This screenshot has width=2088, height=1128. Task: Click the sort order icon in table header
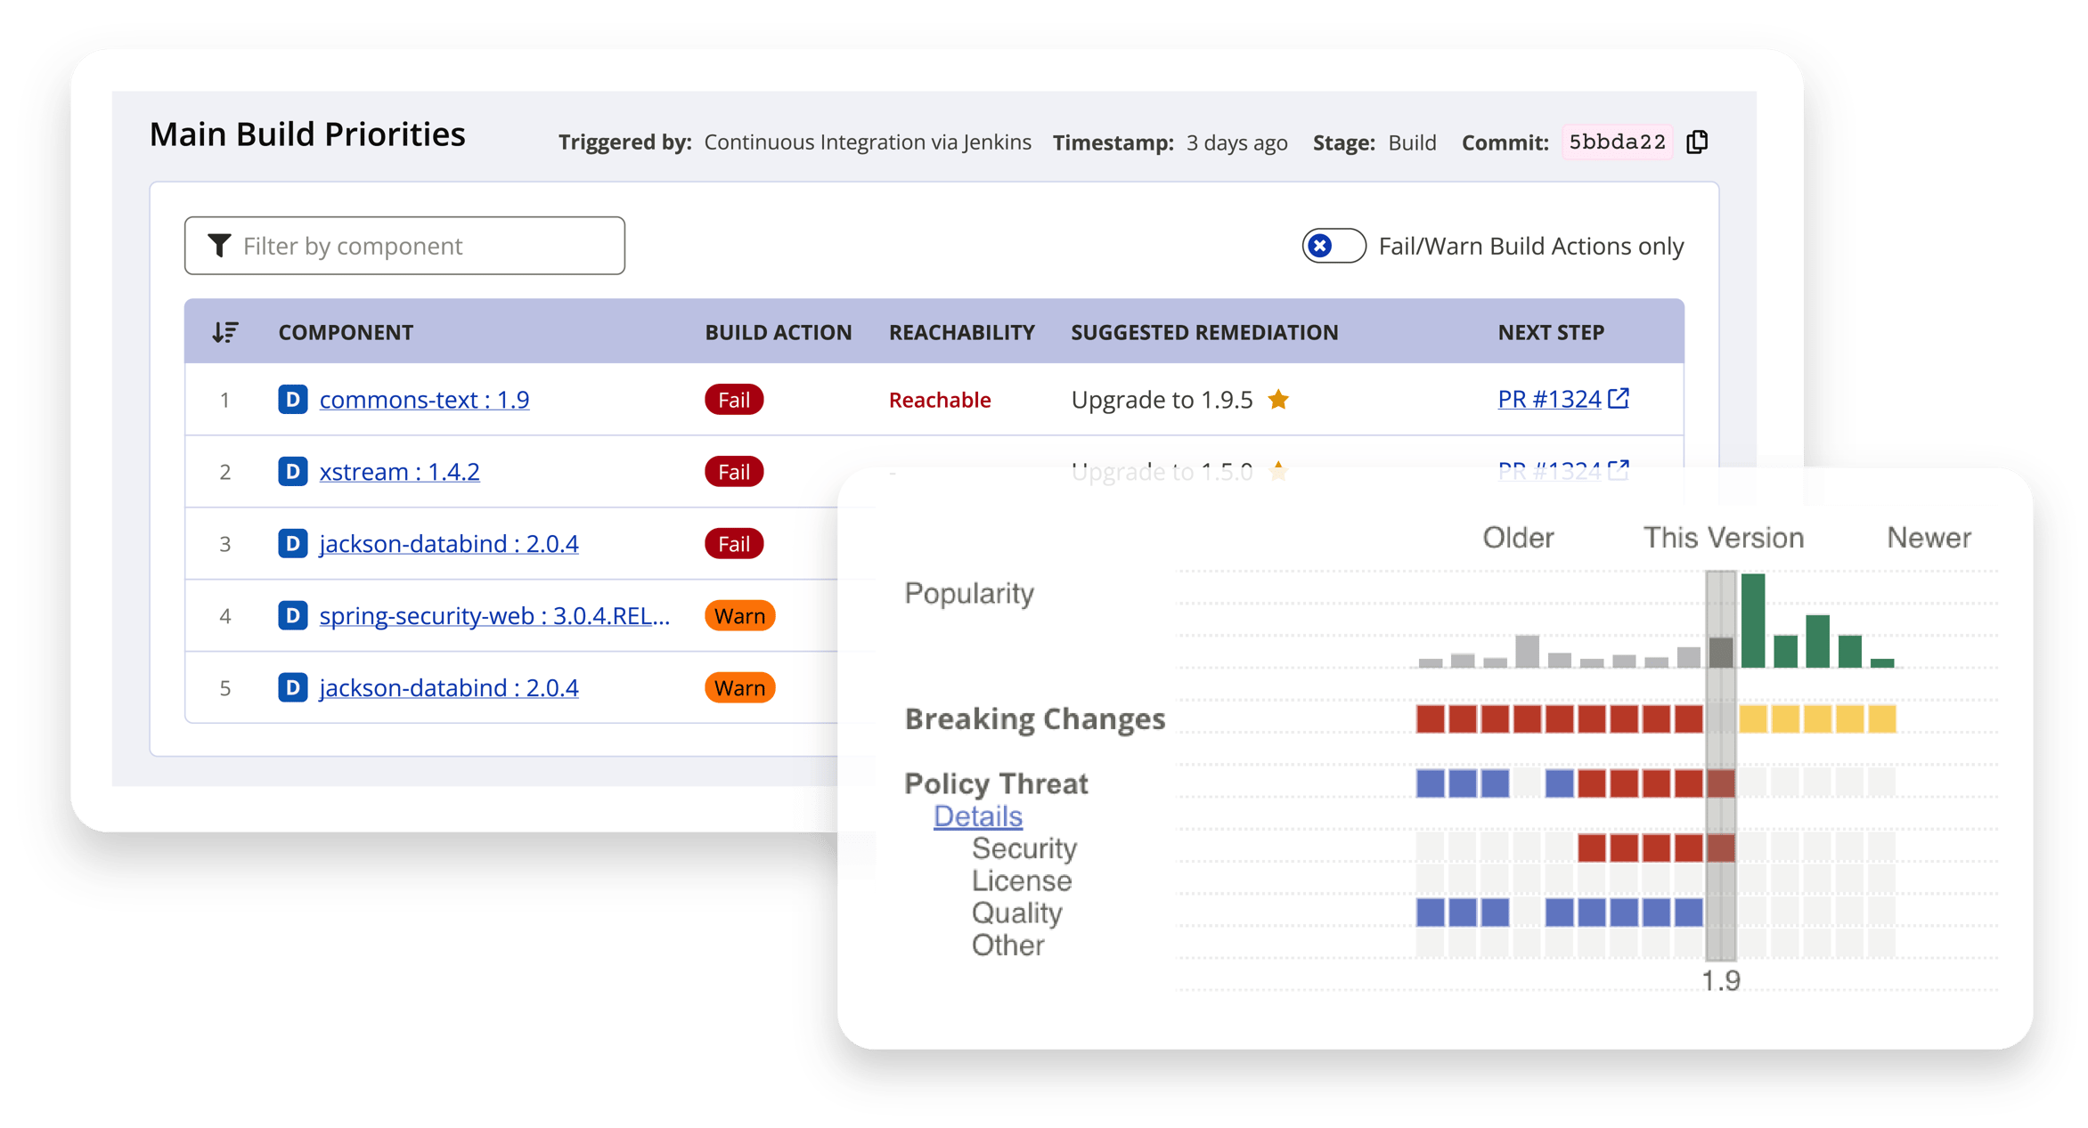point(224,332)
